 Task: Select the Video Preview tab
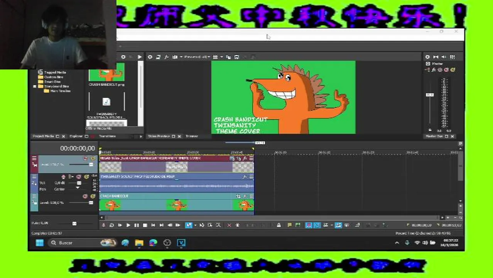(x=159, y=136)
